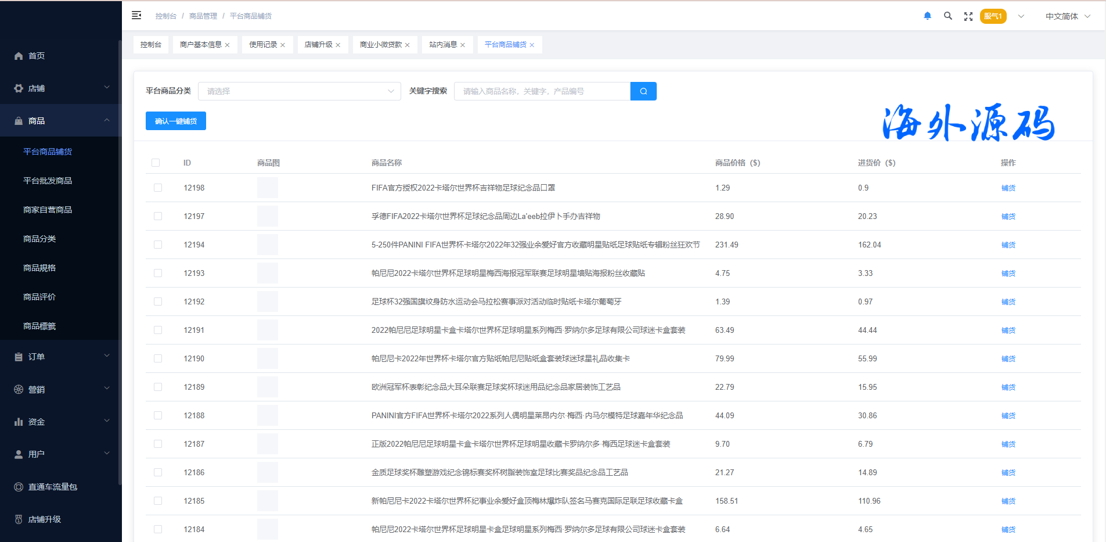Focus the keyword search input field
Image resolution: width=1106 pixels, height=542 pixels.
[x=542, y=91]
